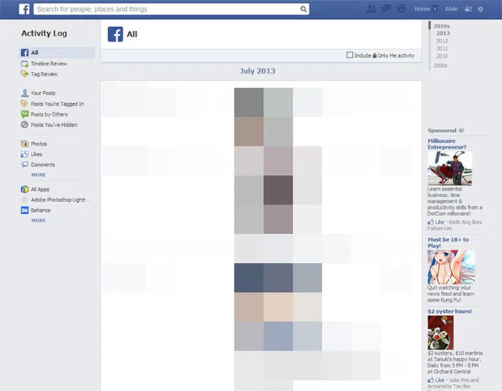Show Posts You're Tagged In
502x391 pixels.
[57, 104]
